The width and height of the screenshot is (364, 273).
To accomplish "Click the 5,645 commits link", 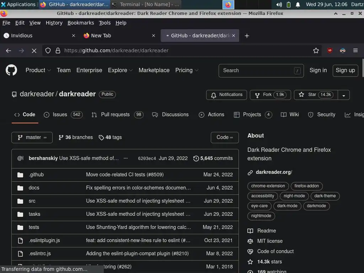I will [x=213, y=158].
